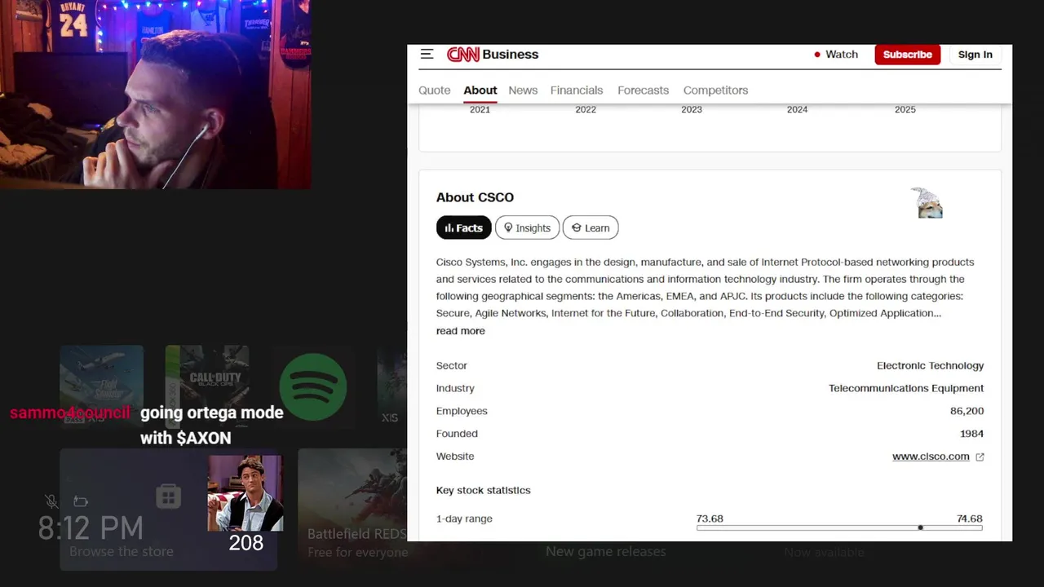Expand description with read more
The width and height of the screenshot is (1044, 587).
pos(460,331)
